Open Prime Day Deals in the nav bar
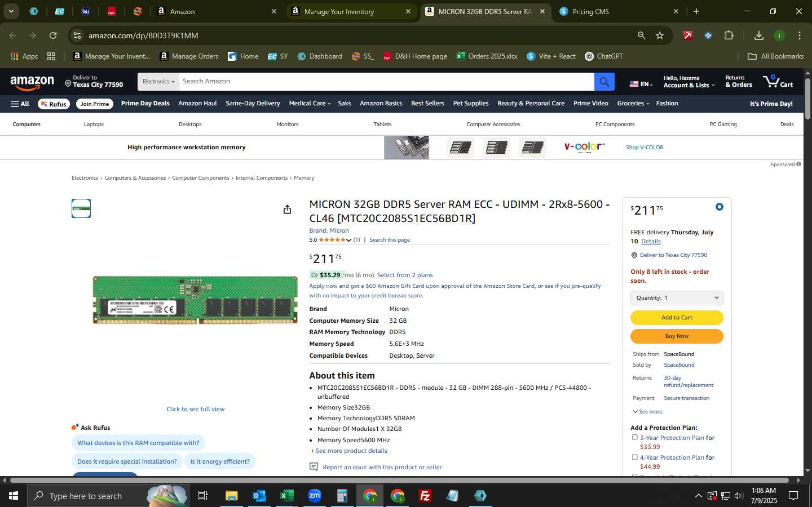This screenshot has height=507, width=812. pos(145,103)
